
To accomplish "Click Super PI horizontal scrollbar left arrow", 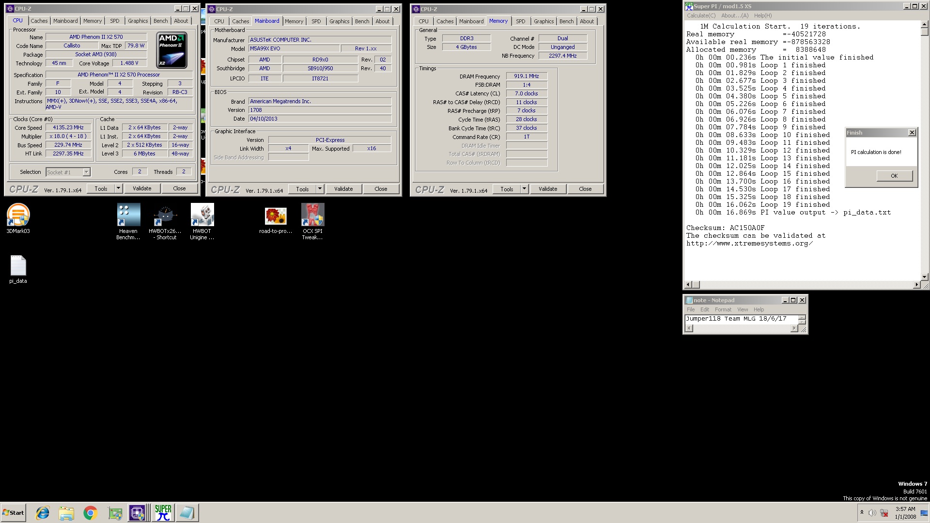I will [688, 285].
